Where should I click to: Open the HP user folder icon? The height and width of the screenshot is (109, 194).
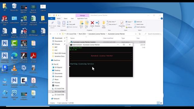5,7
